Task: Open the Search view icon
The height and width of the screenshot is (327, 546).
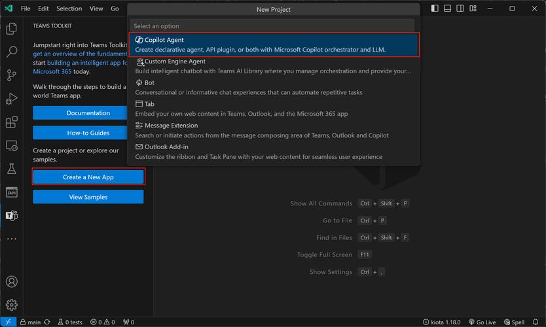Action: 11,52
